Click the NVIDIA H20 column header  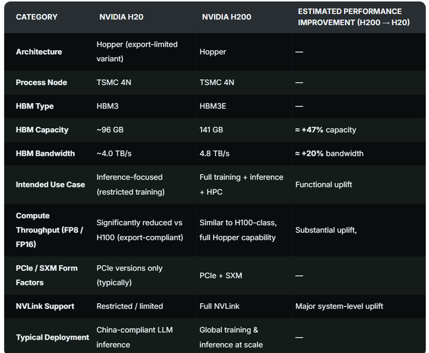[121, 17]
